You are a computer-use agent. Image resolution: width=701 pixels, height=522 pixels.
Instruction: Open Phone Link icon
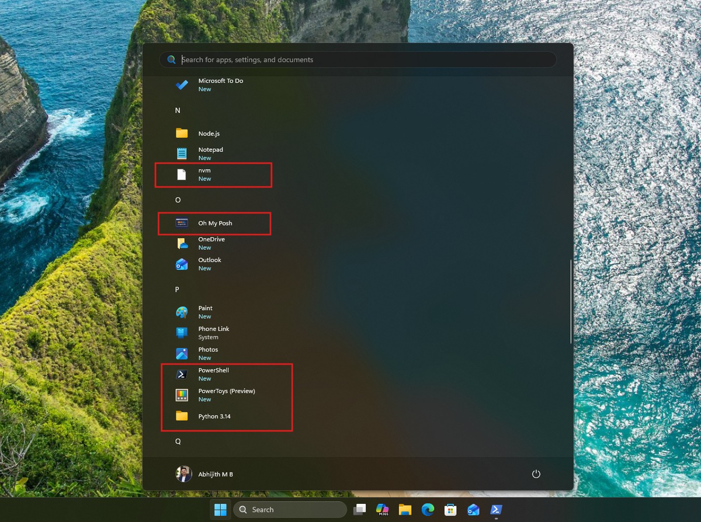pyautogui.click(x=182, y=333)
